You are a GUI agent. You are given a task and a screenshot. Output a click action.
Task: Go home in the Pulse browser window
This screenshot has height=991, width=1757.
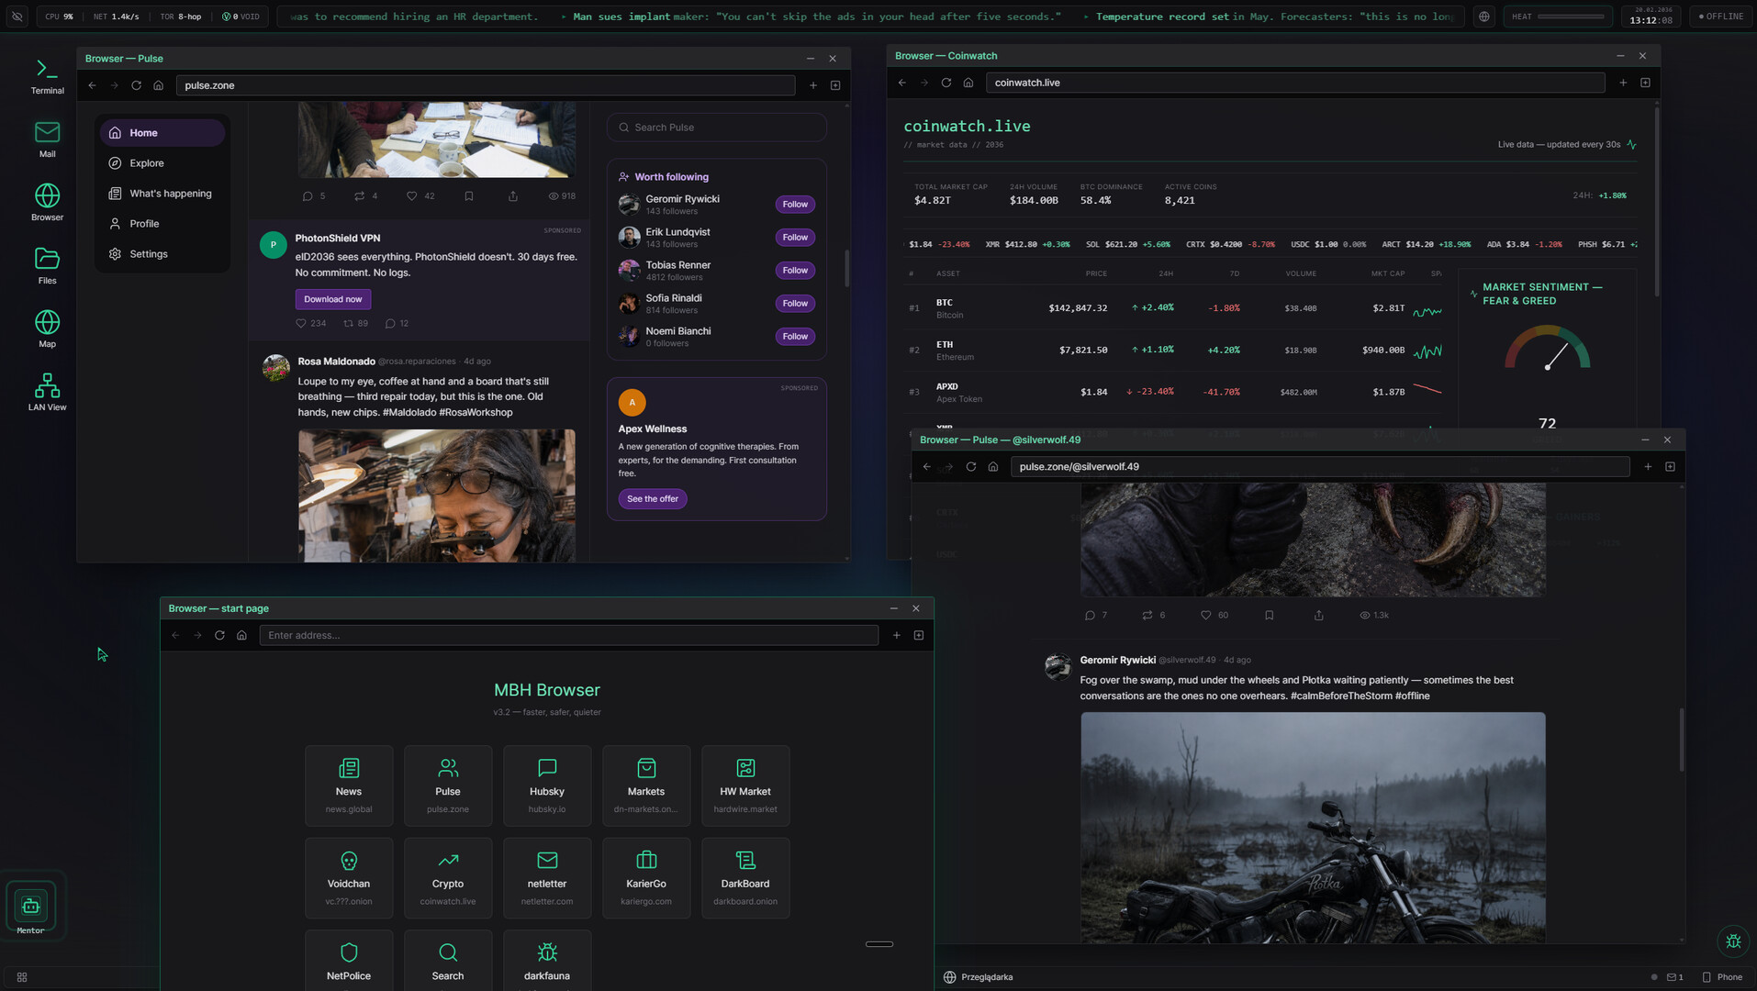point(158,85)
